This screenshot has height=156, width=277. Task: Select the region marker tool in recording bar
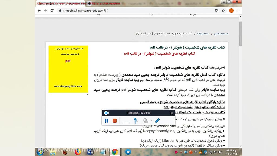click(136, 121)
